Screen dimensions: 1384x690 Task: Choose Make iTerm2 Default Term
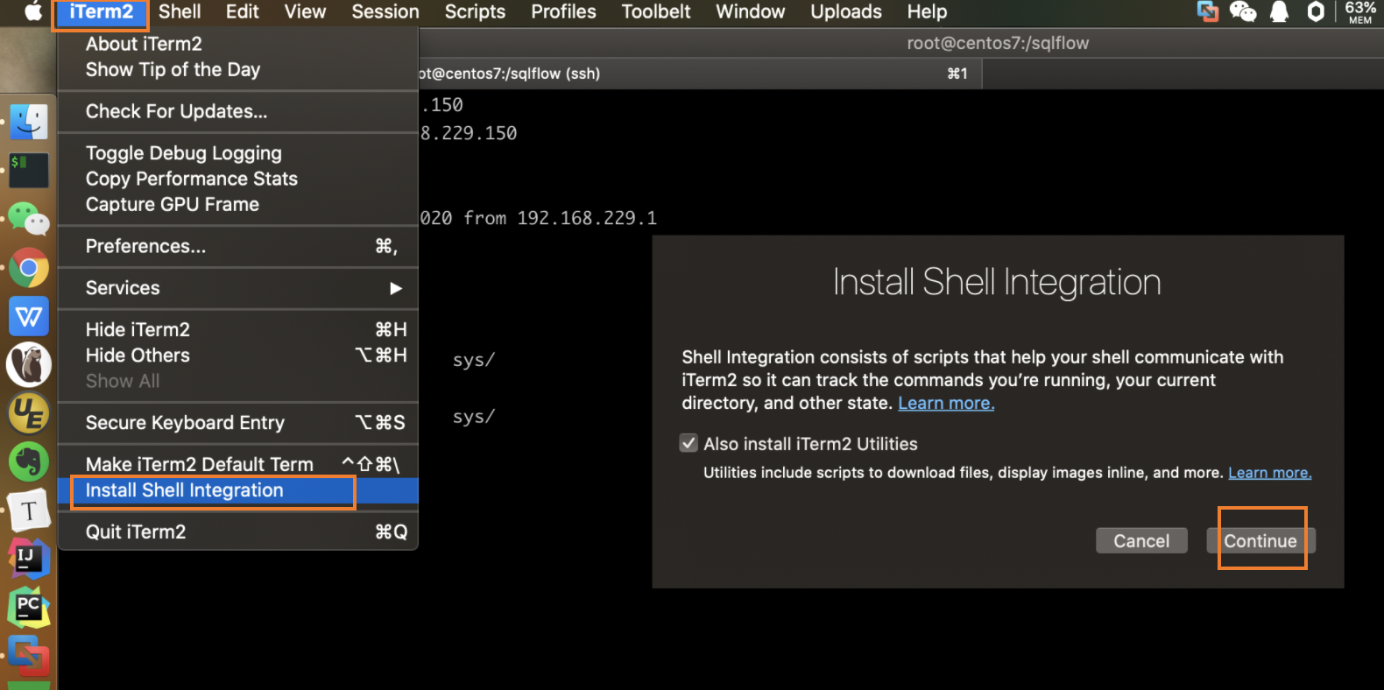237,464
